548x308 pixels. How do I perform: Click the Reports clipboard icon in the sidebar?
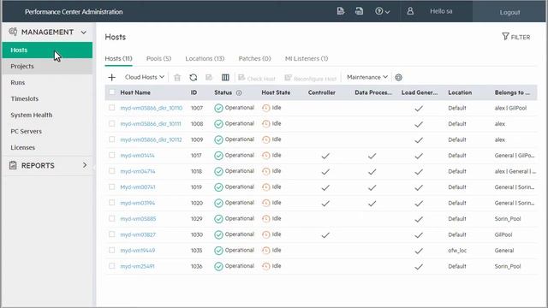(13, 165)
